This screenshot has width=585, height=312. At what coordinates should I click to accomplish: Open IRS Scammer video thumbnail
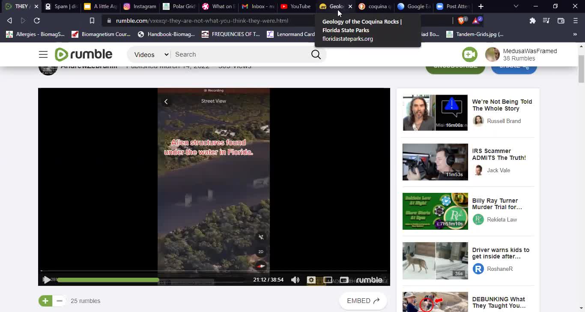tap(435, 162)
